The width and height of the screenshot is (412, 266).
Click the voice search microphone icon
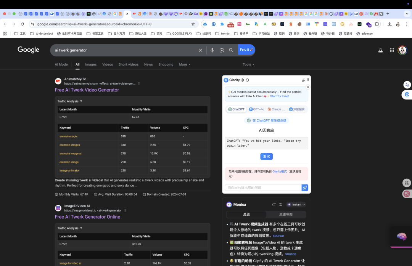212,50
